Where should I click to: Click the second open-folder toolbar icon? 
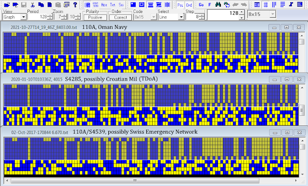pyautogui.click(x=15, y=4)
